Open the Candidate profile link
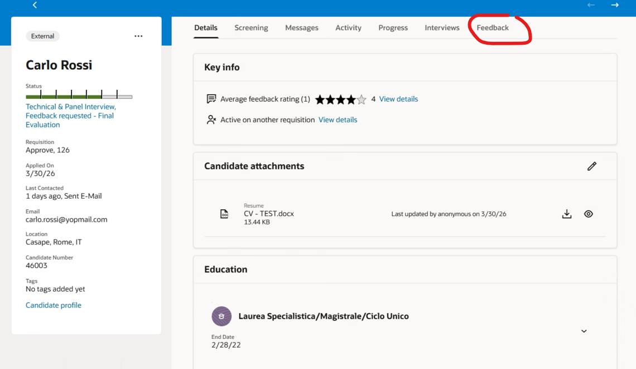This screenshot has width=636, height=369. point(54,305)
